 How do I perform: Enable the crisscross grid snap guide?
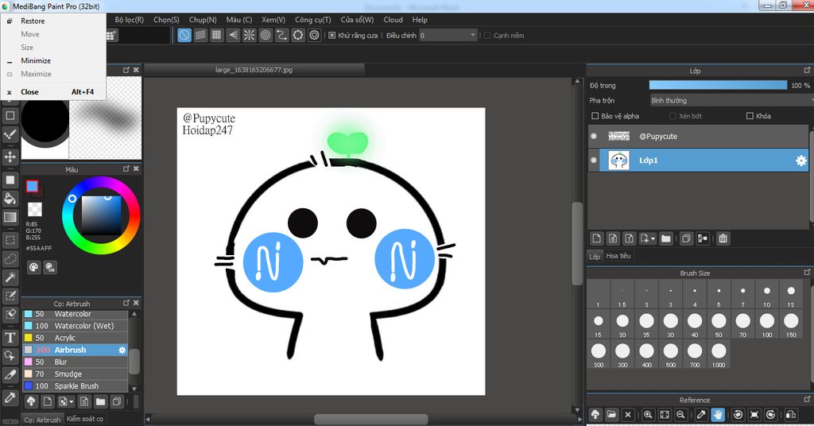pos(216,35)
